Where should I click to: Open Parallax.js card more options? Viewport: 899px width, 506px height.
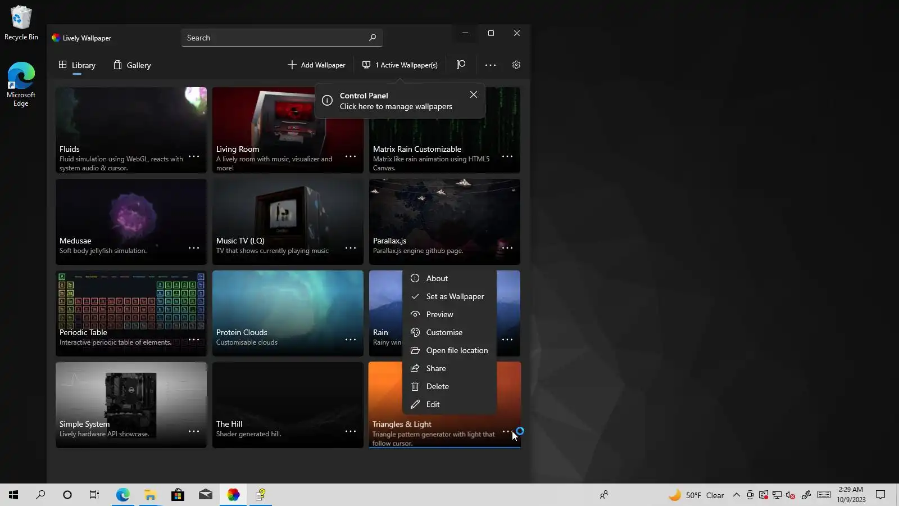[x=507, y=248]
